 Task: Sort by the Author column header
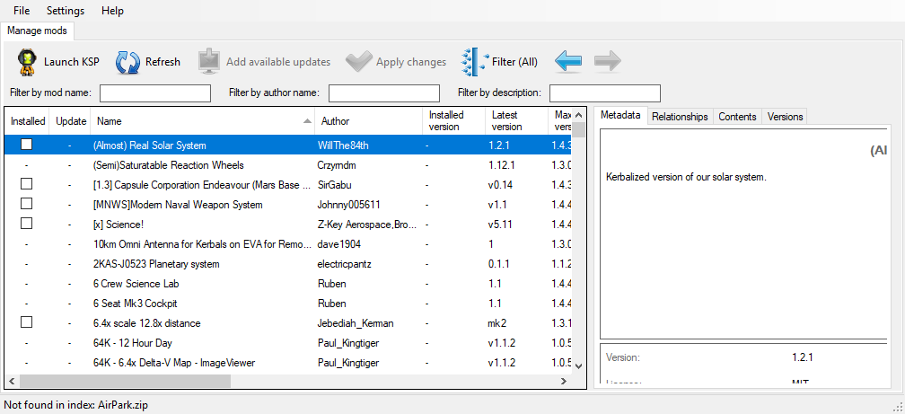click(368, 121)
